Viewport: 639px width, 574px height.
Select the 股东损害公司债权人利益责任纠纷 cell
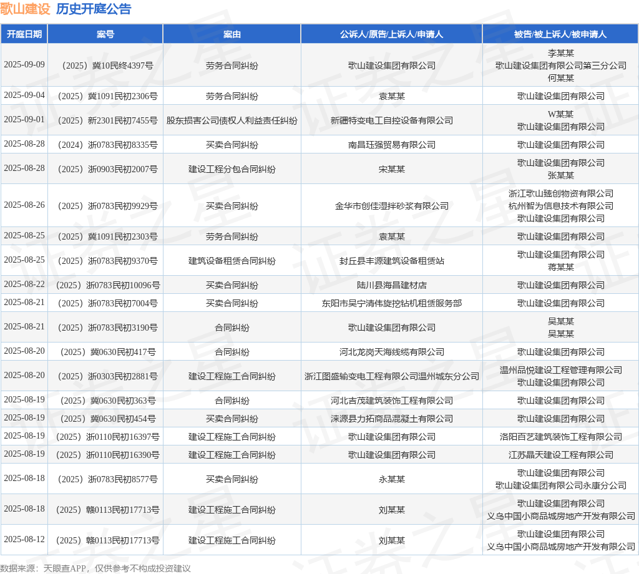[x=232, y=120]
